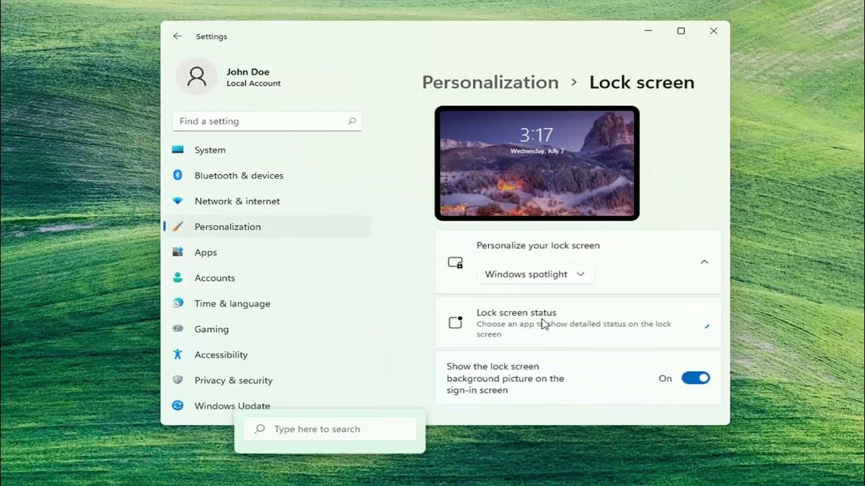
Task: Open Accessibility settings
Action: (x=268, y=355)
